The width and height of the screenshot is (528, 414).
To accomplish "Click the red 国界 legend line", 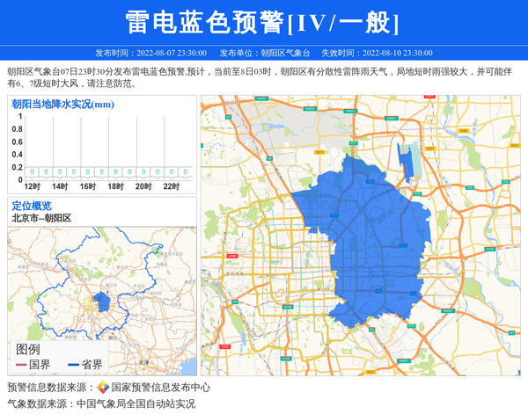I will point(22,365).
